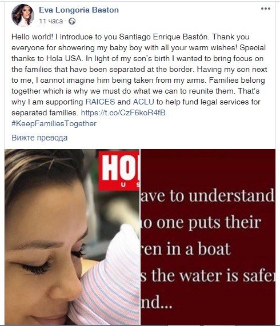The height and width of the screenshot is (326, 280).
Task: Open the RAICES page link
Action: [x=100, y=102]
